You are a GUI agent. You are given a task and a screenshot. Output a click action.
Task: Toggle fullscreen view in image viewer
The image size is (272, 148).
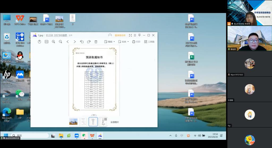pyautogui.click(x=130, y=35)
